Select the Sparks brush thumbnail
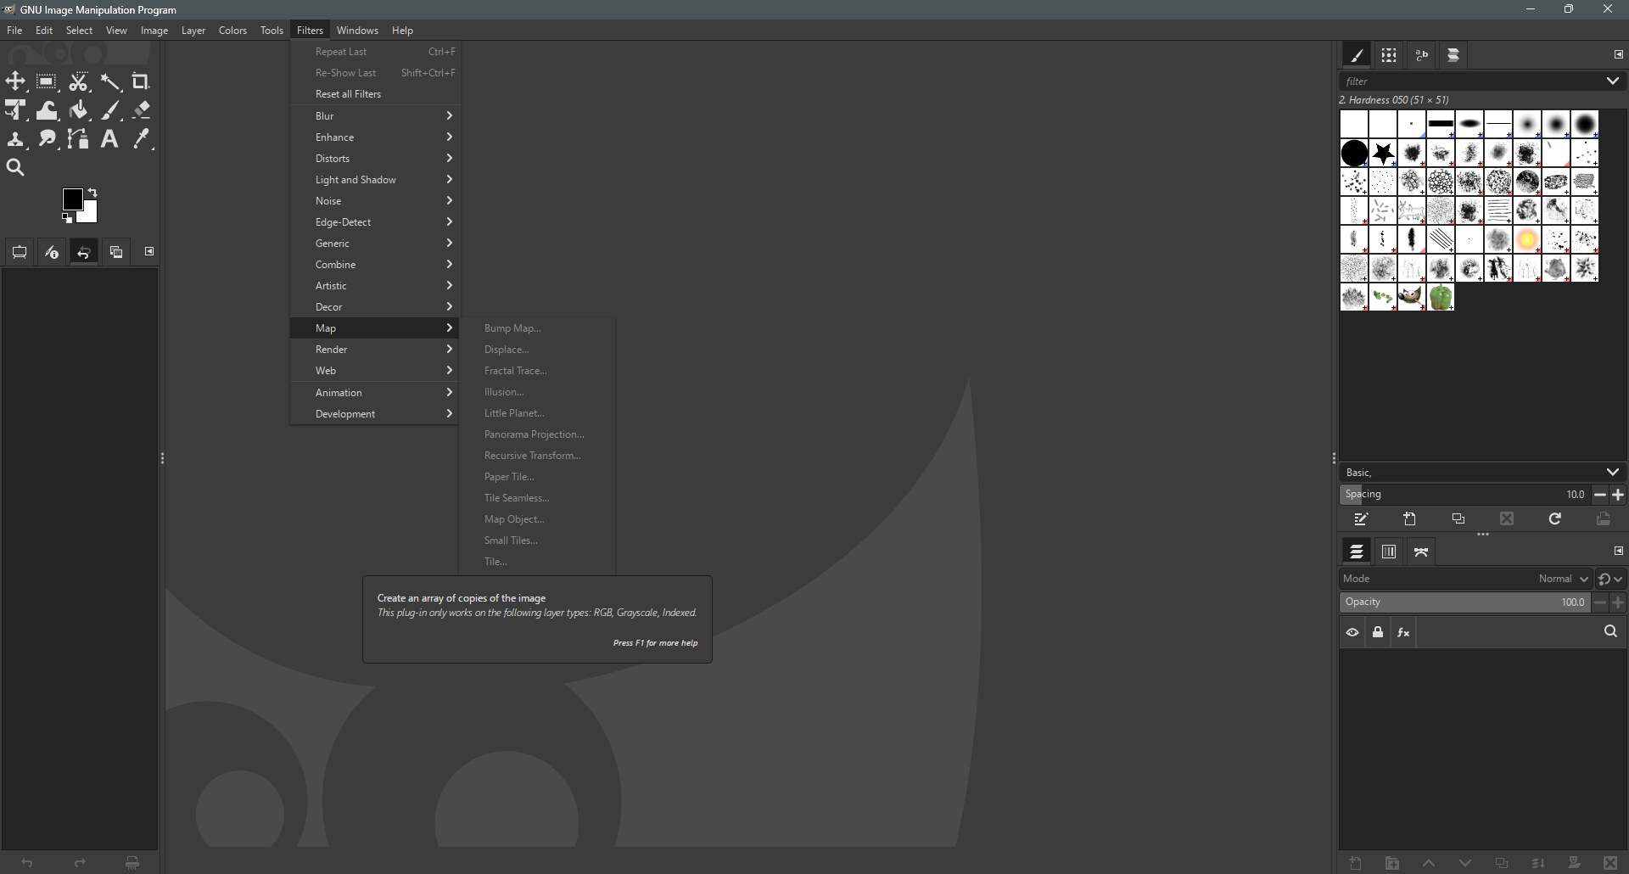The image size is (1629, 874). (1527, 240)
